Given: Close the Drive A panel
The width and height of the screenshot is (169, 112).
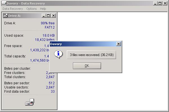Looking at the screenshot, I should [x=53, y=16].
